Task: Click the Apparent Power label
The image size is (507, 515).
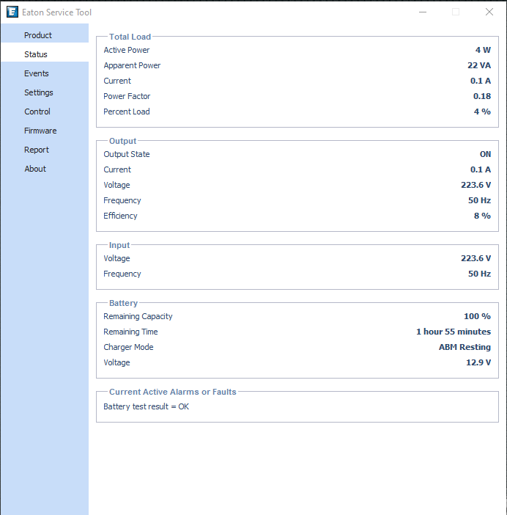Action: point(132,65)
